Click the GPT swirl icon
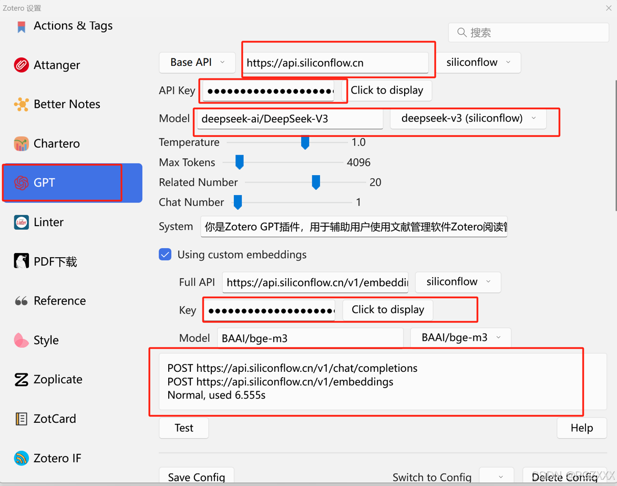This screenshot has height=486, width=617. (21, 183)
